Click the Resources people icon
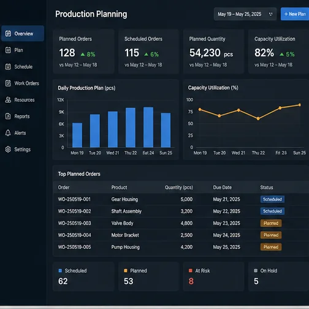The width and height of the screenshot is (309, 309). click(8, 100)
